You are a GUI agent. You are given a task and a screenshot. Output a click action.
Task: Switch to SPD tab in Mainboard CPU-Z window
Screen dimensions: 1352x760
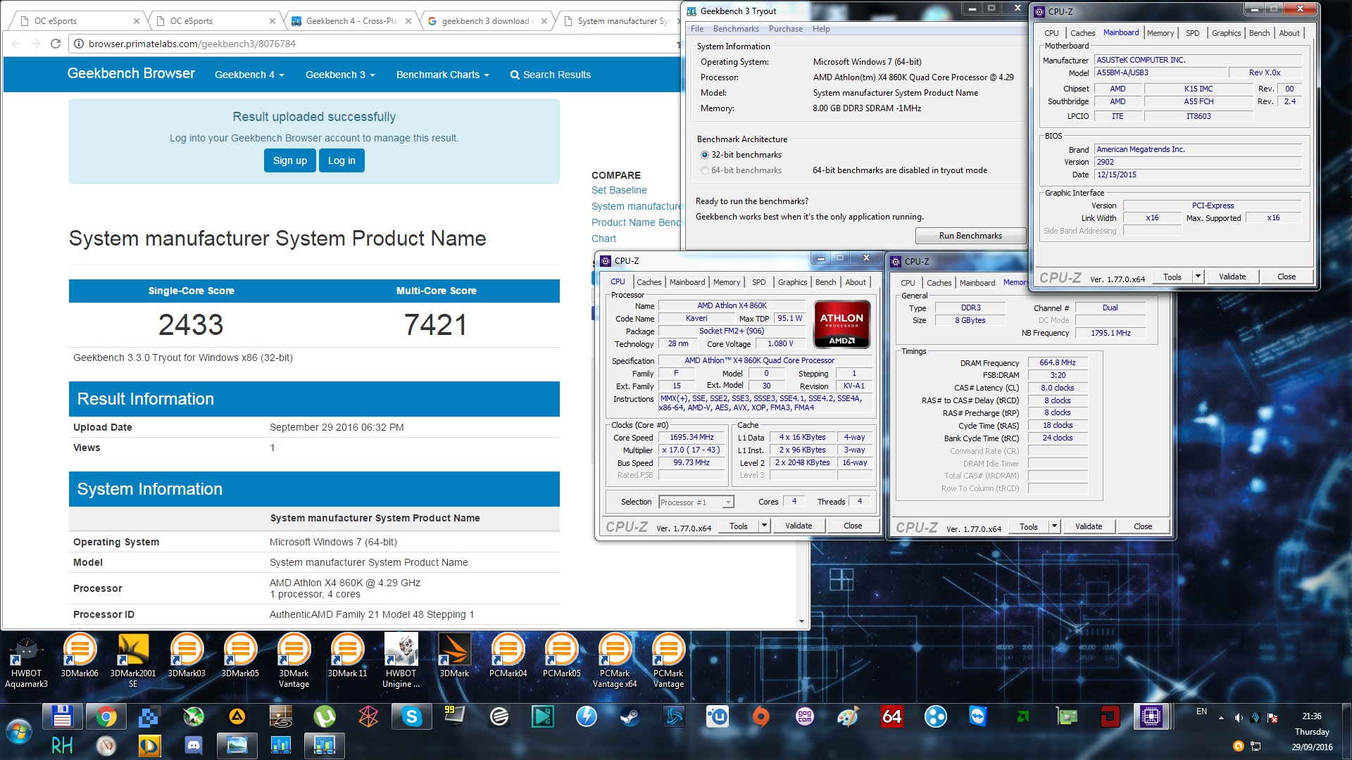(1192, 33)
